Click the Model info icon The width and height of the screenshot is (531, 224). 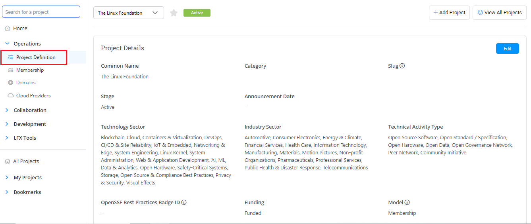(x=407, y=203)
